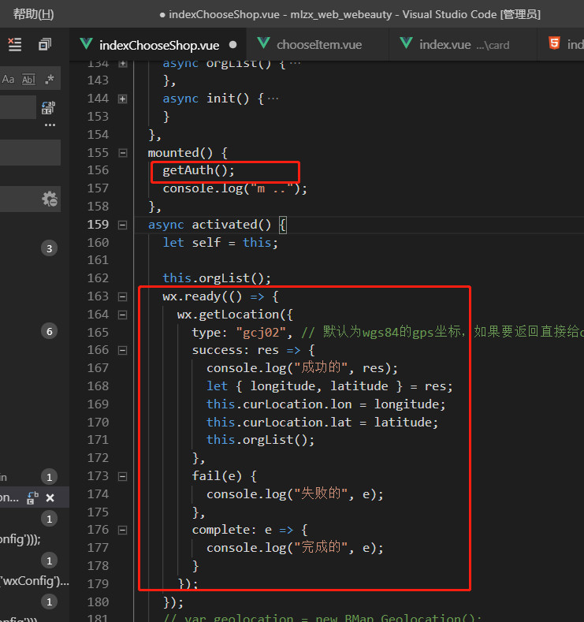
Task: Click line number 180 in gutter
Action: 98,602
